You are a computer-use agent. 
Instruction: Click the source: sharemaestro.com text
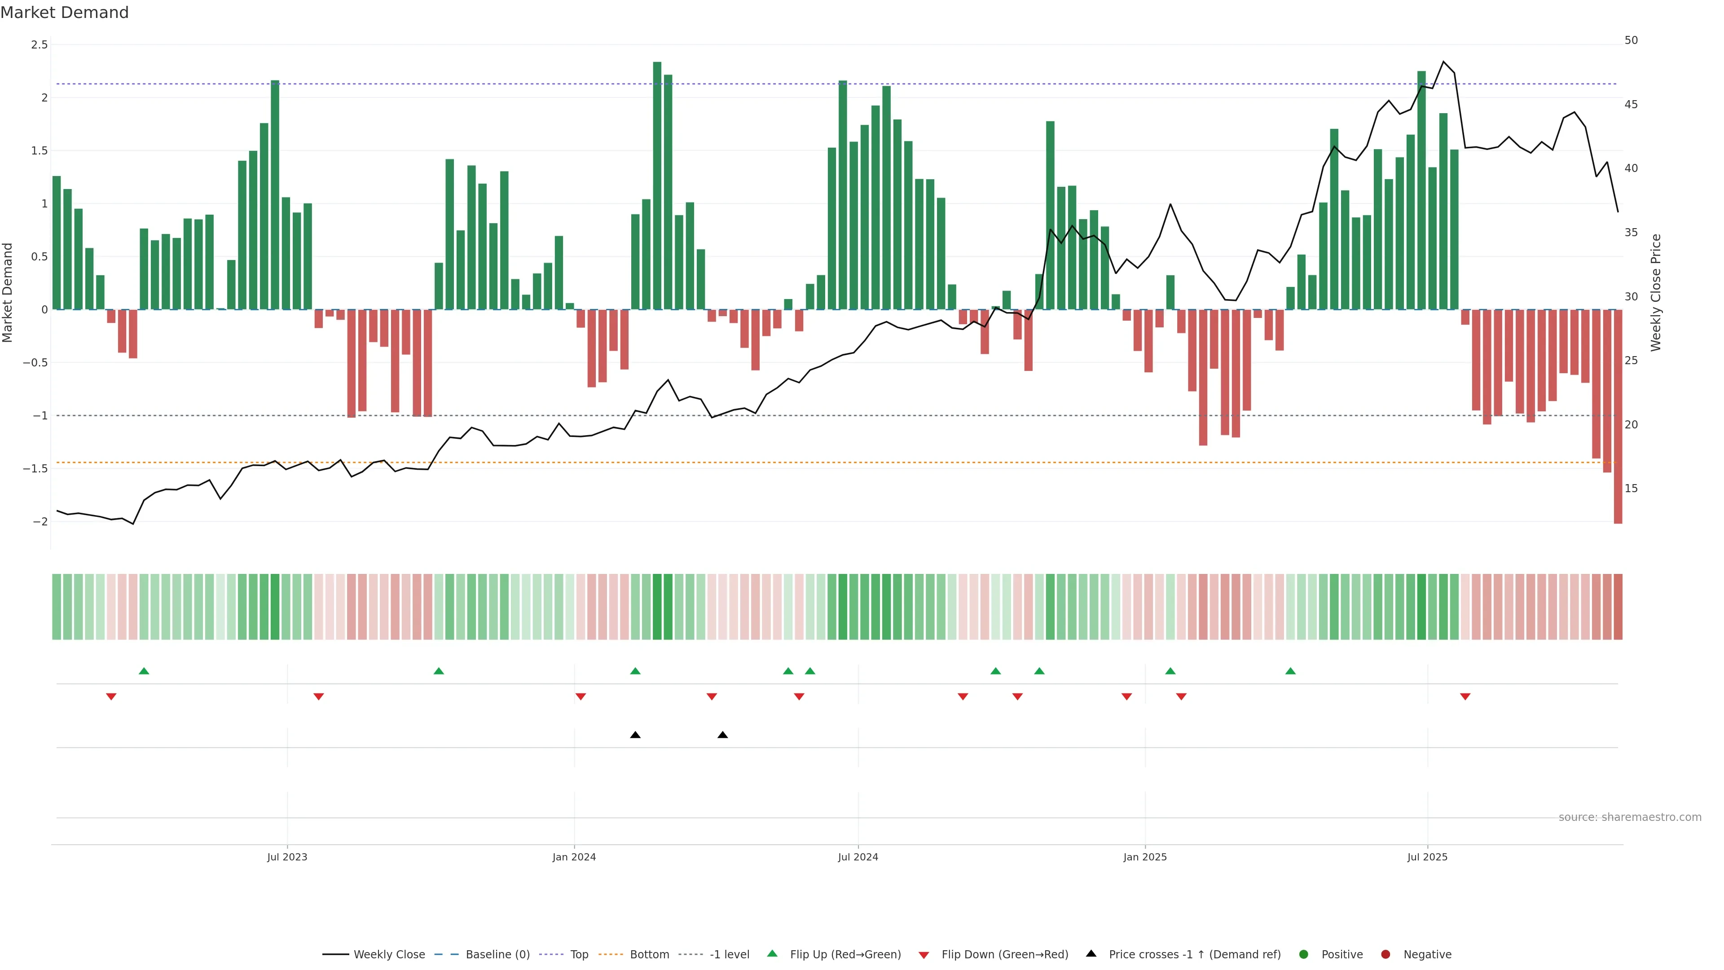coord(1630,817)
